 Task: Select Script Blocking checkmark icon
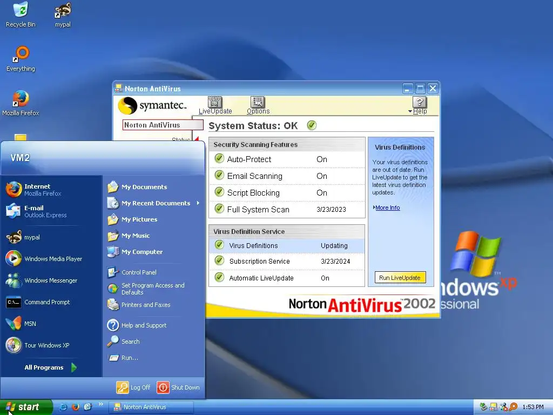point(219,192)
